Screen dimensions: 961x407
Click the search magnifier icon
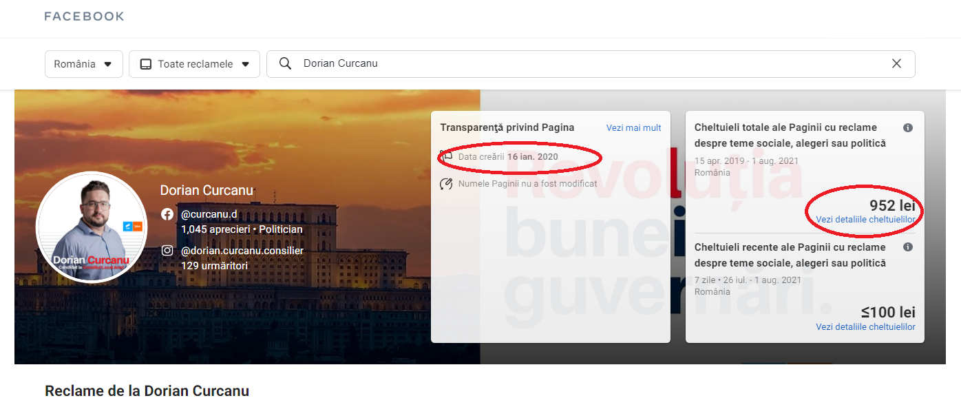(285, 63)
